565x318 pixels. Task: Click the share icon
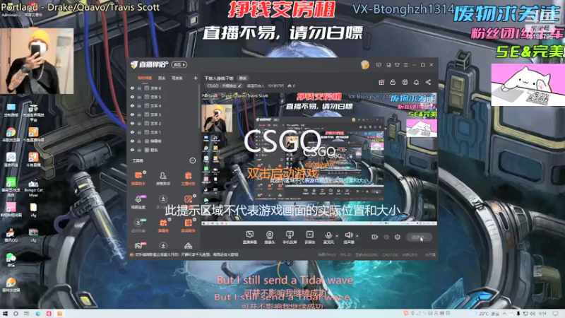tap(428, 82)
